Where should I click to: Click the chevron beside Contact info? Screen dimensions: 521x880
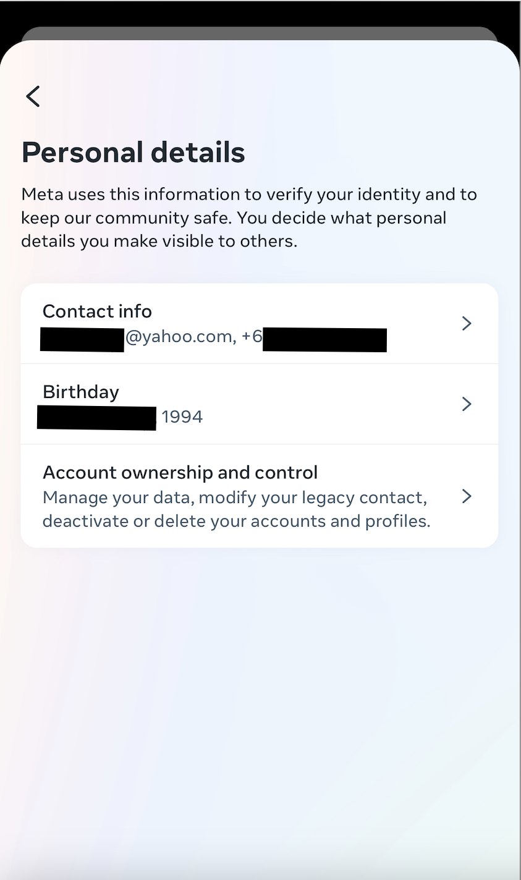(467, 323)
